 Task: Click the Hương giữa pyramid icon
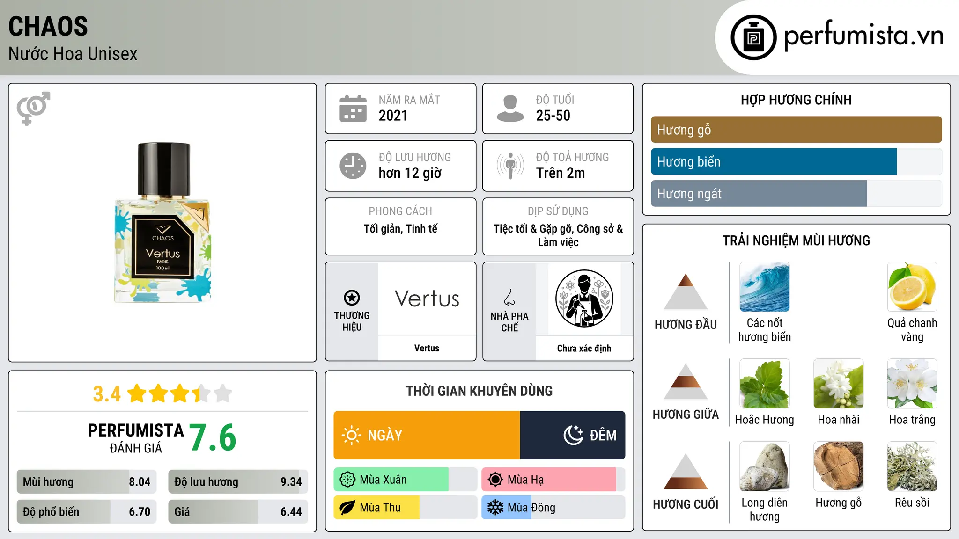pos(686,381)
